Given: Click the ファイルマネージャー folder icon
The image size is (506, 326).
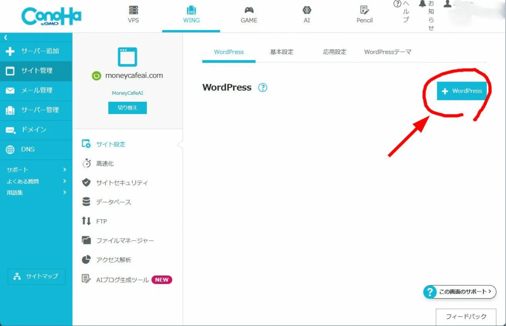Looking at the screenshot, I should point(86,240).
